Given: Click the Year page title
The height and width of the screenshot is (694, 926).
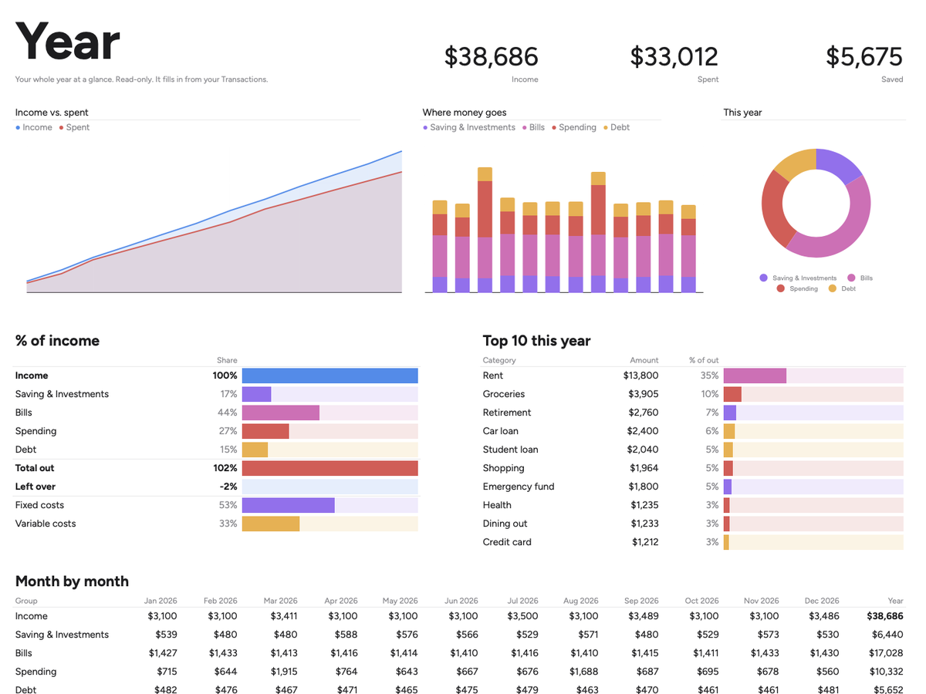Looking at the screenshot, I should click(x=68, y=42).
